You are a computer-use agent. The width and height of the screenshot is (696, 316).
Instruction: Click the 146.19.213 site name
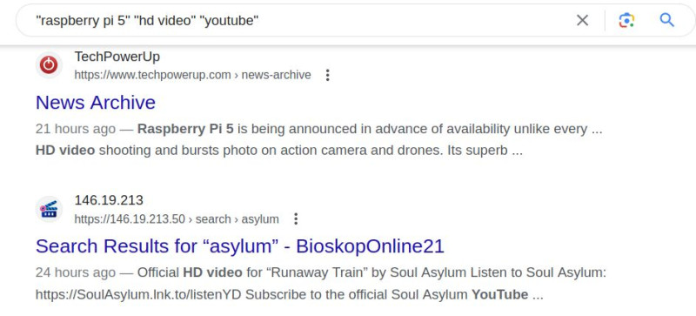click(x=109, y=200)
